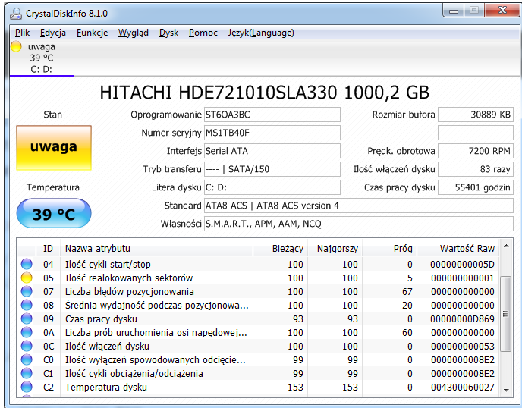Select the Czas pracy dysku attribute row
The height and width of the screenshot is (408, 522).
click(258, 319)
